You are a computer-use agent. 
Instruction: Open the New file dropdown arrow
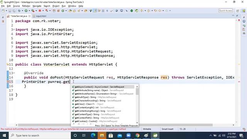6,11
